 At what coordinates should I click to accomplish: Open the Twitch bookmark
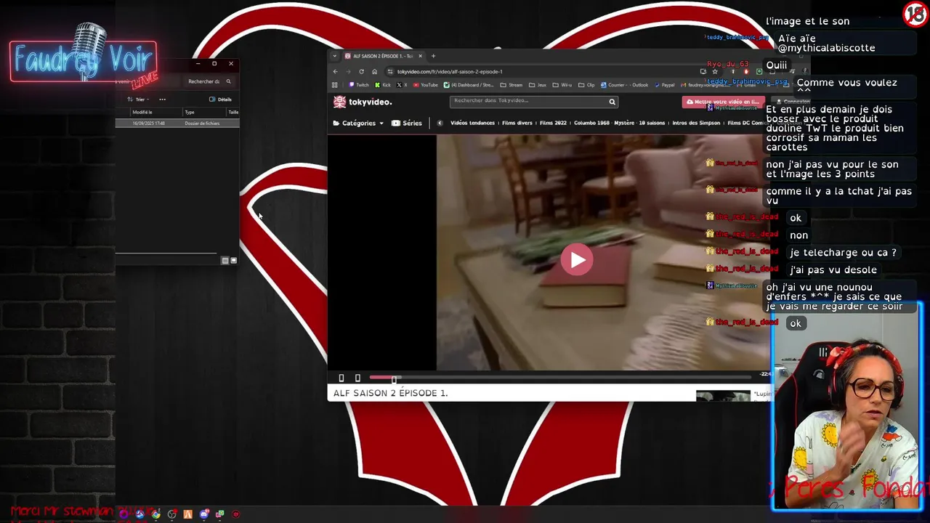pos(359,85)
